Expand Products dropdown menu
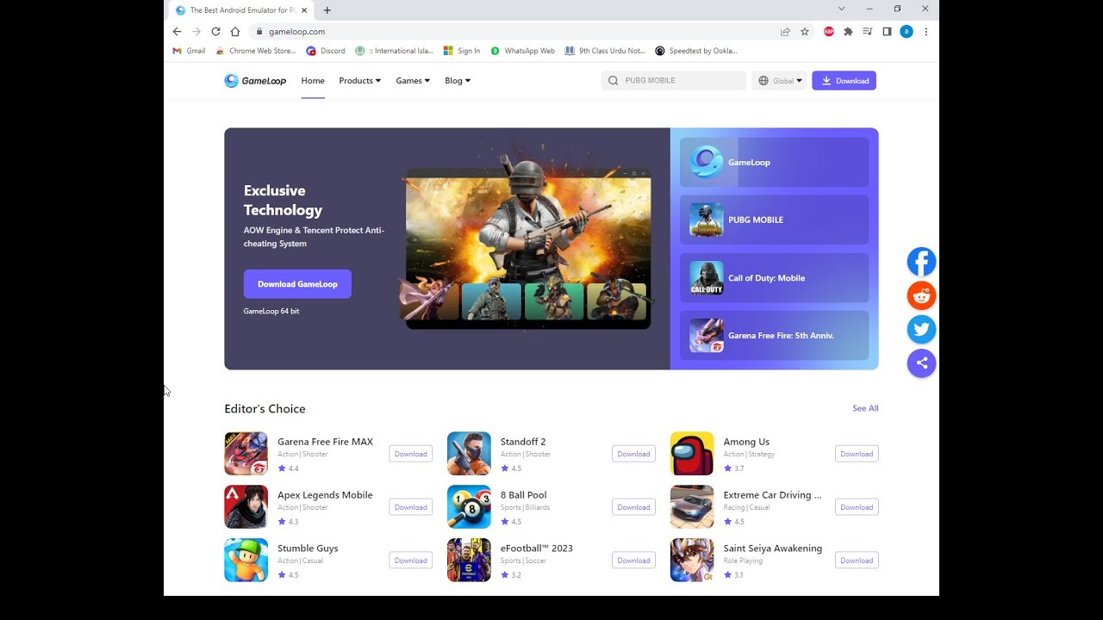The width and height of the screenshot is (1103, 620). coord(359,81)
